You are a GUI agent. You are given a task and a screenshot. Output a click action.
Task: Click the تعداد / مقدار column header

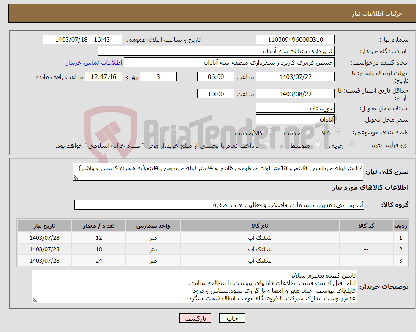pos(99,226)
